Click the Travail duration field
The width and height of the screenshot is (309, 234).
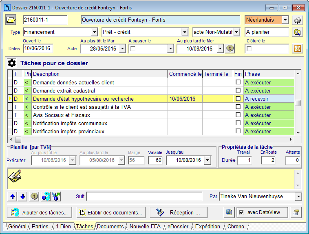(x=245, y=160)
